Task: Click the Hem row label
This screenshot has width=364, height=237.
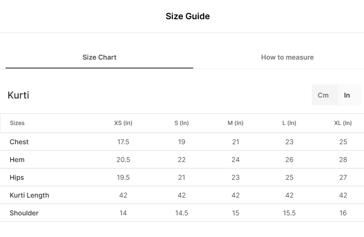Action: pos(17,160)
